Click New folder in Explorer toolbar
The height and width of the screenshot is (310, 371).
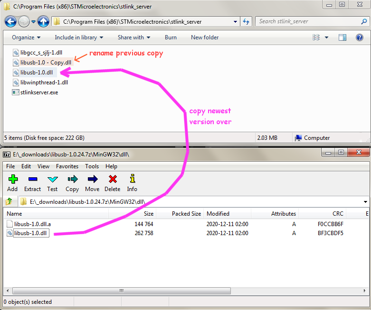click(205, 37)
